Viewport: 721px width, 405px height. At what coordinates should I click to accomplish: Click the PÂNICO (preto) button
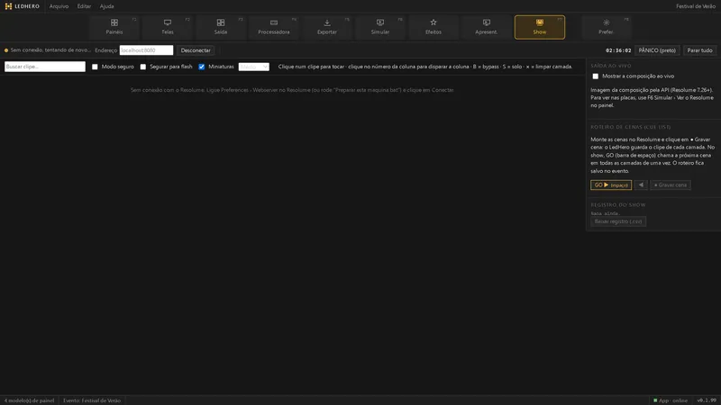pyautogui.click(x=657, y=50)
